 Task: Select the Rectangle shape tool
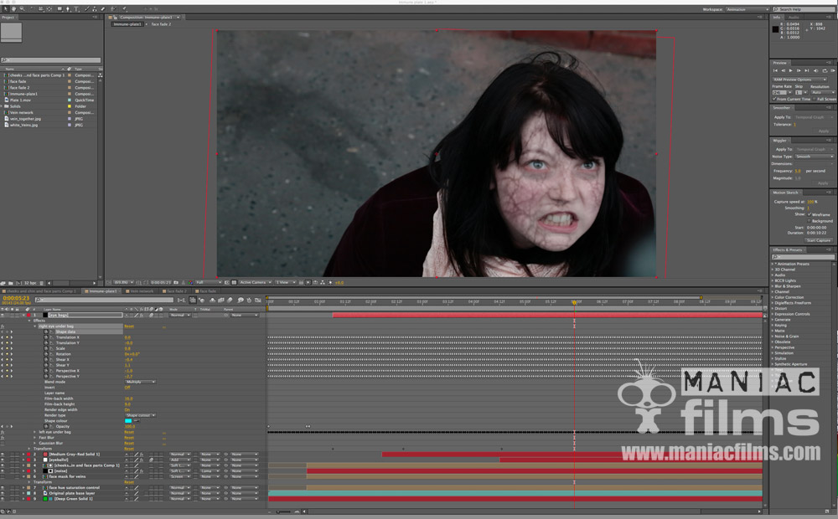[x=59, y=9]
